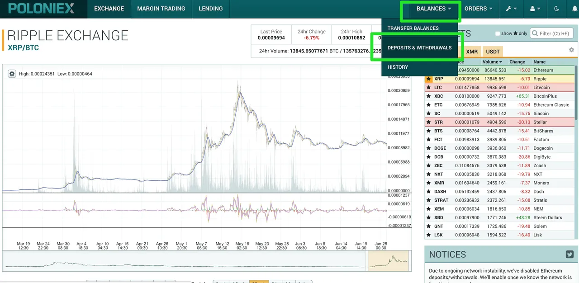Viewport: 579px width, 283px height.
Task: Select the Ethereum market row
Action: point(500,70)
